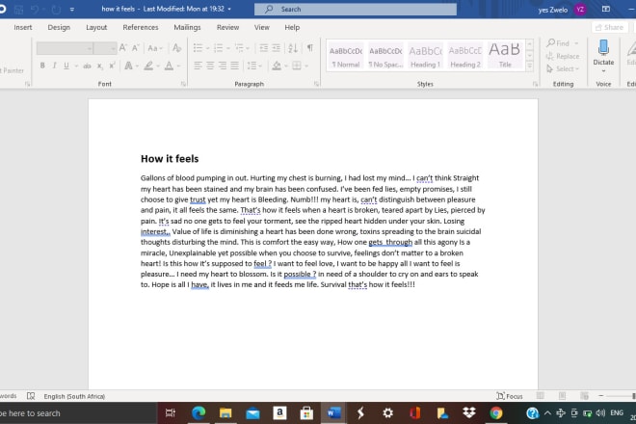This screenshot has height=424, width=636.
Task: Expand the Styles gallery dropdown
Action: (529, 66)
